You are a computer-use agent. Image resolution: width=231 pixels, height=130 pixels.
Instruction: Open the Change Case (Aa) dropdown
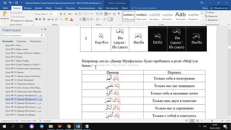coord(70,14)
